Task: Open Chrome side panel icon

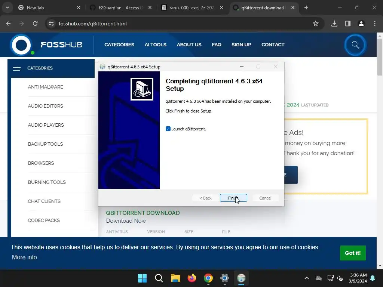Action: pos(348,24)
